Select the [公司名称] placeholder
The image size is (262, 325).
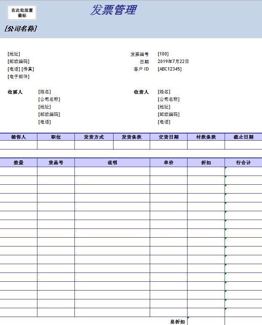21,29
